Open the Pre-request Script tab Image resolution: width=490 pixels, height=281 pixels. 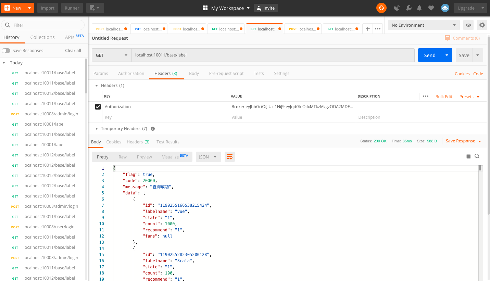226,73
